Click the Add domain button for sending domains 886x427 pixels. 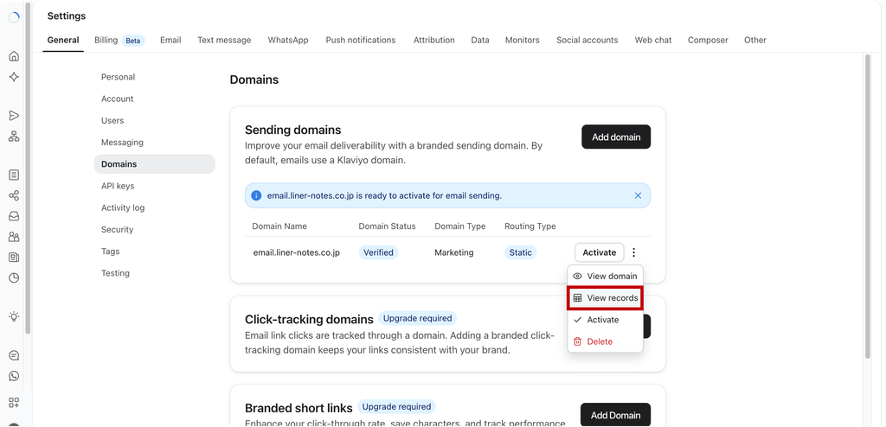tap(616, 137)
